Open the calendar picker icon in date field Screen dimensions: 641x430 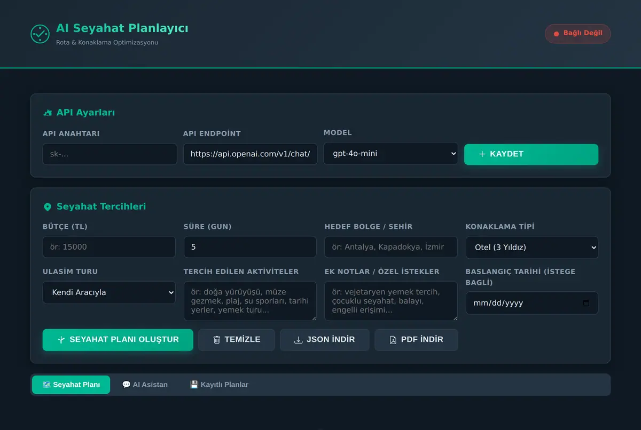coord(586,303)
